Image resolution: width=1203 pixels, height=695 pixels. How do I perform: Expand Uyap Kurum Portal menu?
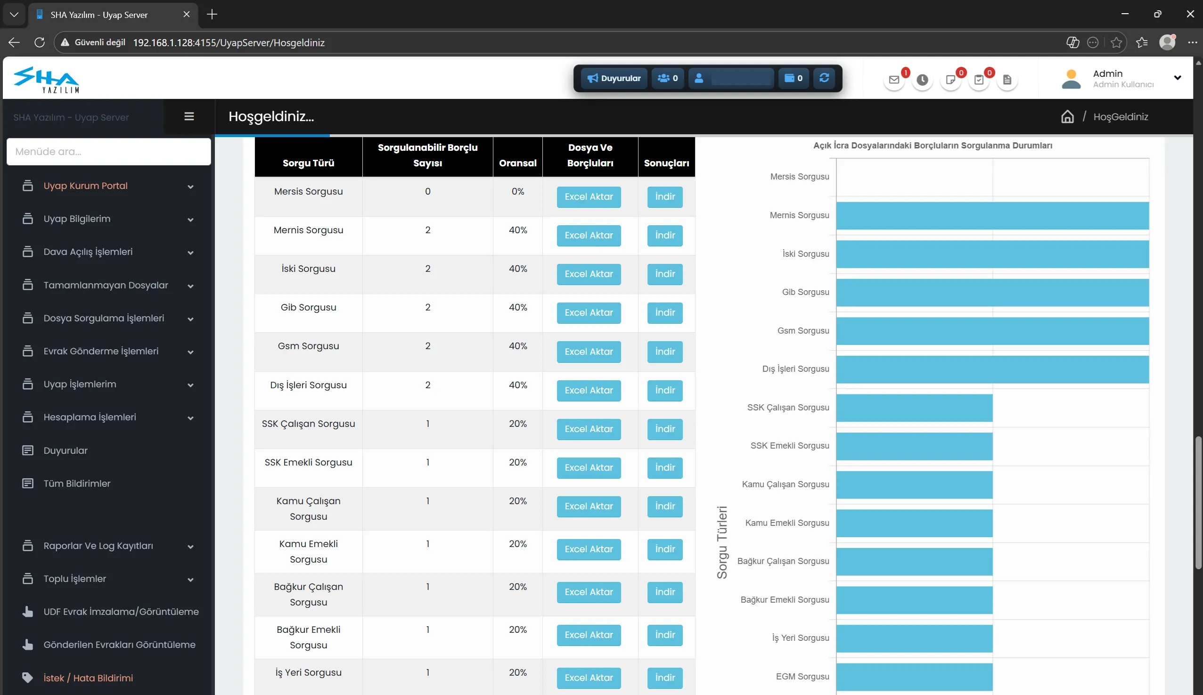pos(108,186)
